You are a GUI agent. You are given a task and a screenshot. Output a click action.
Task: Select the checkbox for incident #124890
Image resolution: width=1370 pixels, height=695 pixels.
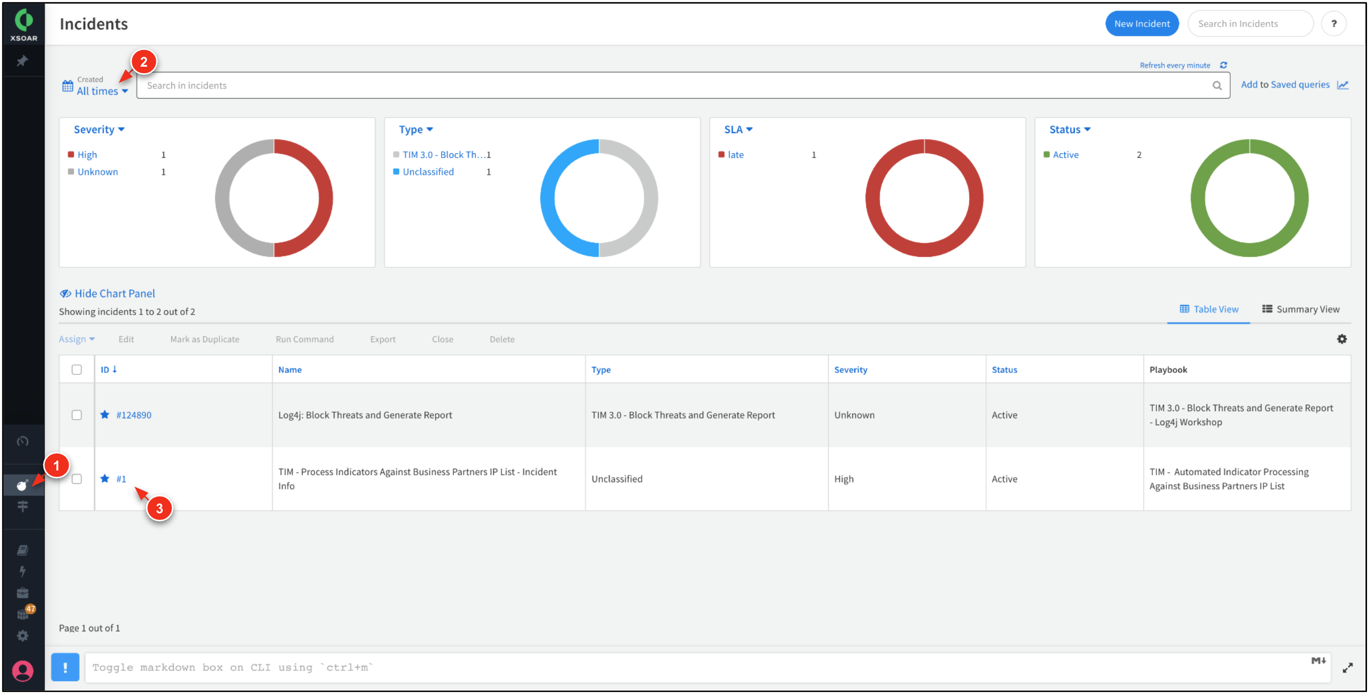point(77,415)
